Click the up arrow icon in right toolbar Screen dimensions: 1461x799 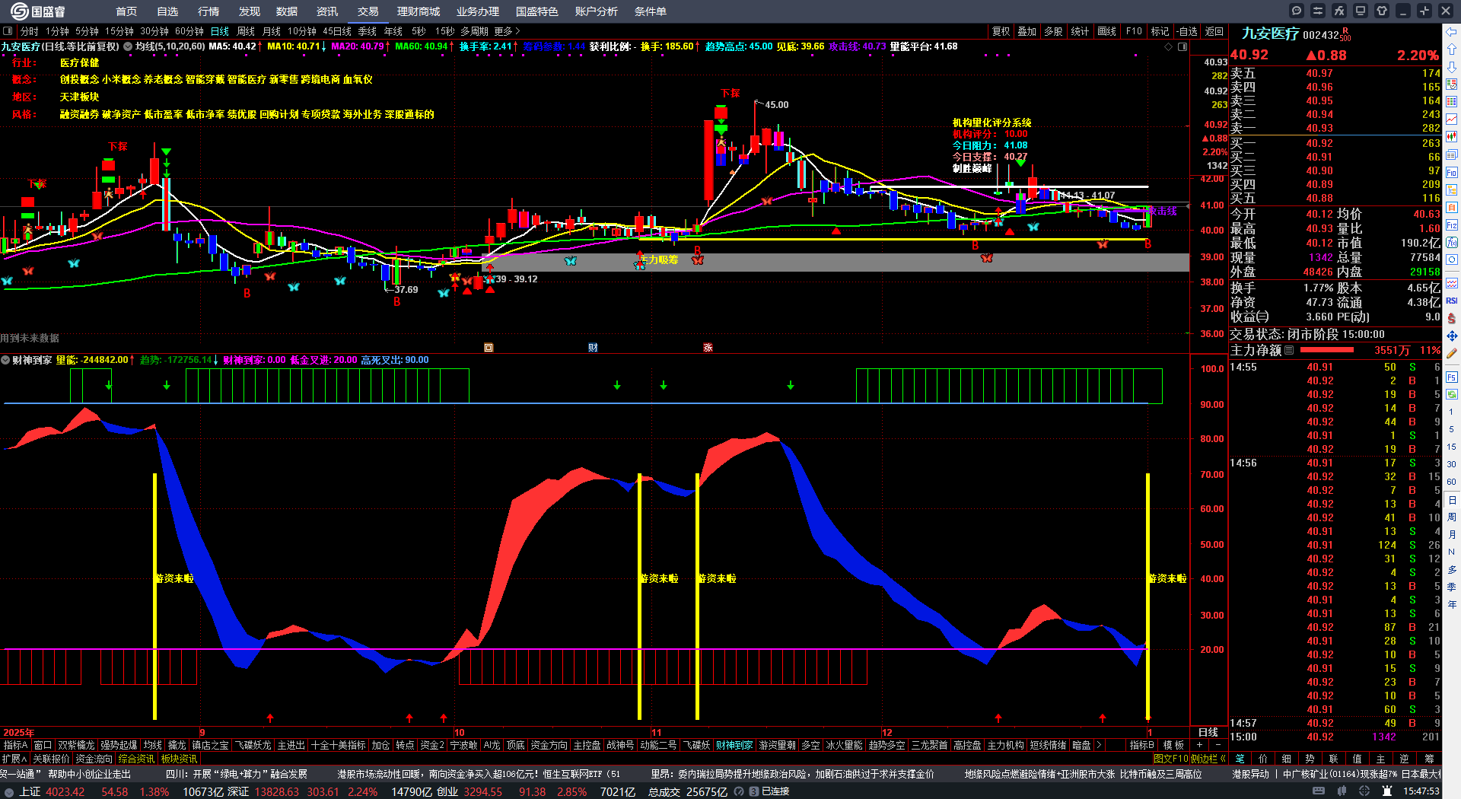[1452, 49]
